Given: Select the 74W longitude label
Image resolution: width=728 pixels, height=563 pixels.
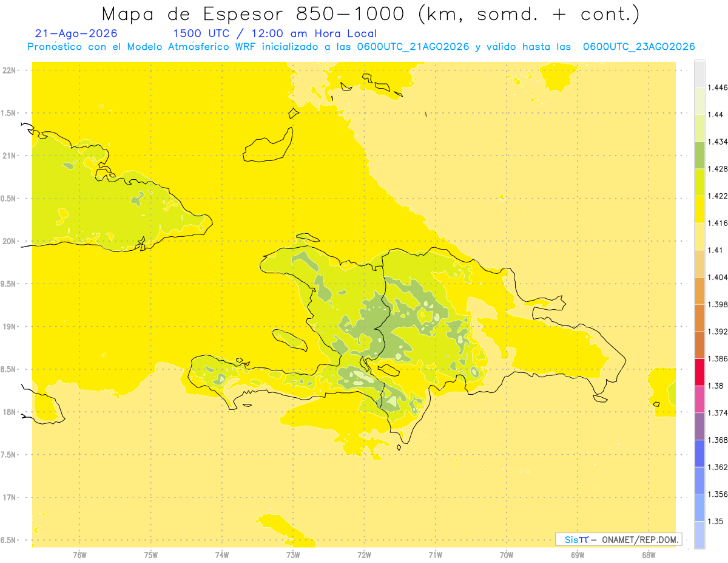Looking at the screenshot, I should (x=222, y=555).
